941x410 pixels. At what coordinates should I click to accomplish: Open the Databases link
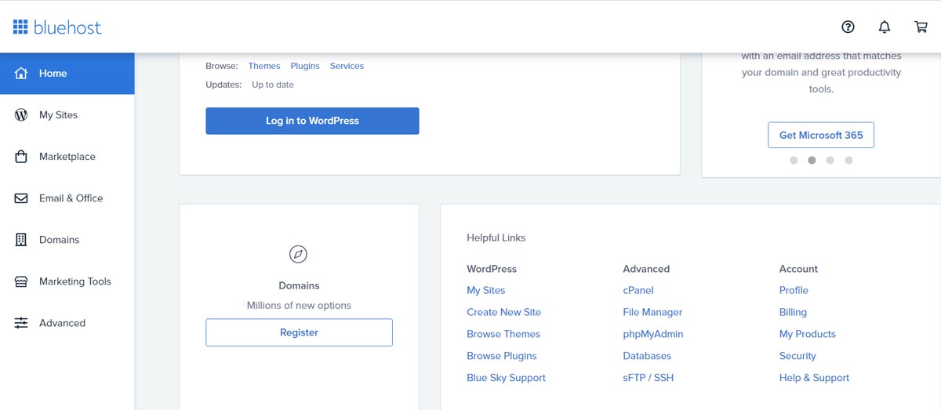click(x=647, y=356)
